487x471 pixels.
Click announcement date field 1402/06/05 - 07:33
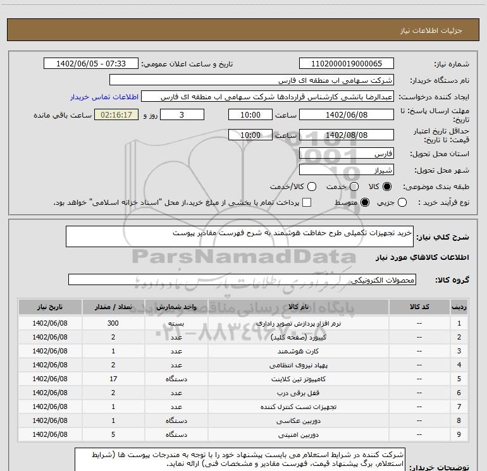91,64
